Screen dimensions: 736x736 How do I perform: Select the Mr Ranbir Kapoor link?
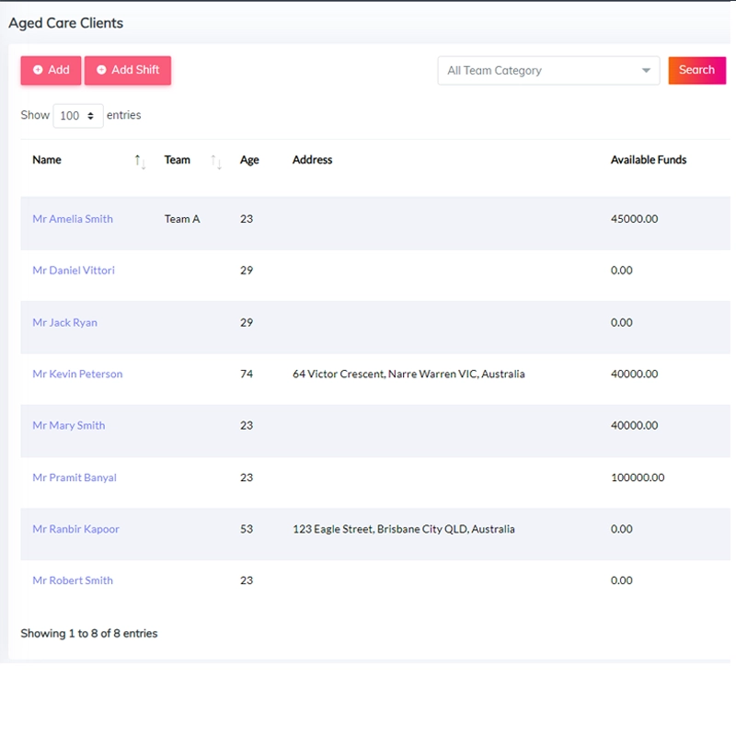tap(76, 529)
